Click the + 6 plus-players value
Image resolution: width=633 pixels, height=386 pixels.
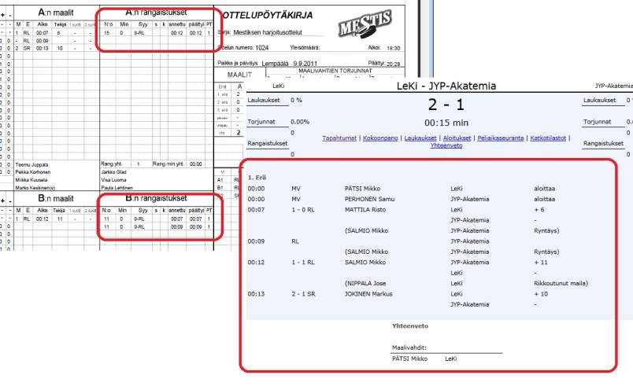pyautogui.click(x=539, y=210)
